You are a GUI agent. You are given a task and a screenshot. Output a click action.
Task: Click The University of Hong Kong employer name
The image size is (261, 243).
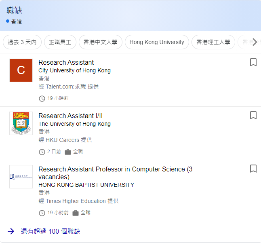[75, 124]
